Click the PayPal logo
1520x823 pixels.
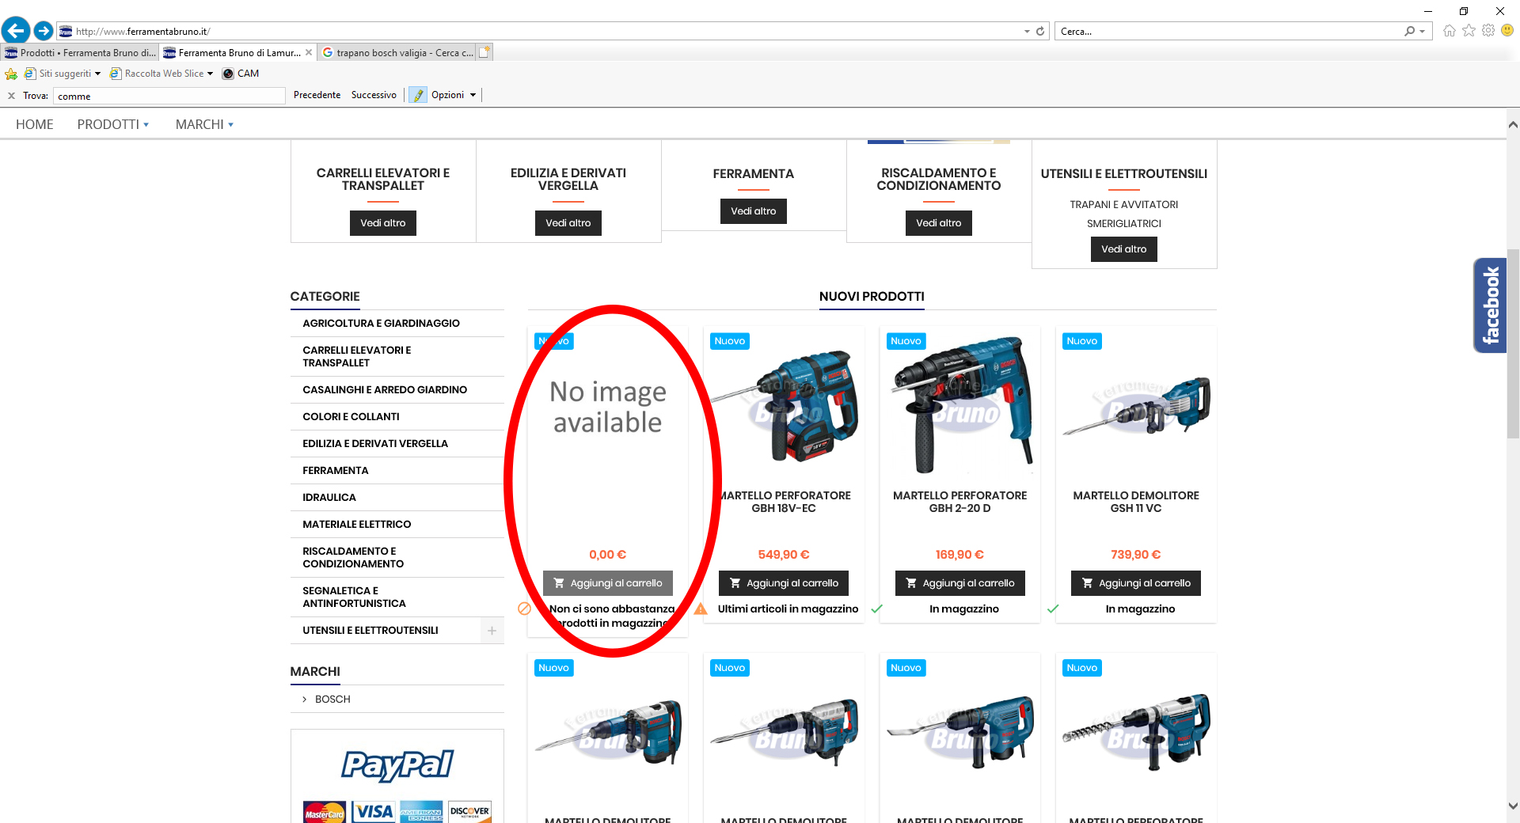click(x=397, y=765)
